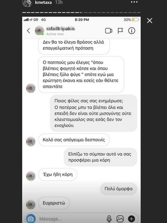Select the 'Καλό σας απόγευμα δεσποινίς' message
Image resolution: width=167 pixels, height=223 pixels.
coord(74,140)
